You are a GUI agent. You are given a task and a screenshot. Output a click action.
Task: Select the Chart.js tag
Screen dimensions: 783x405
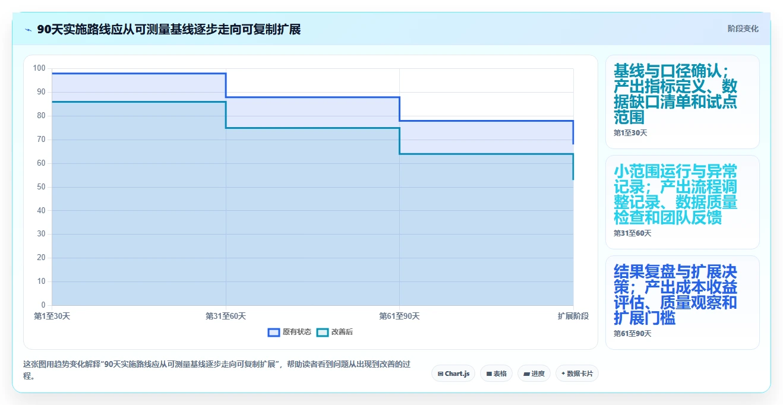453,374
